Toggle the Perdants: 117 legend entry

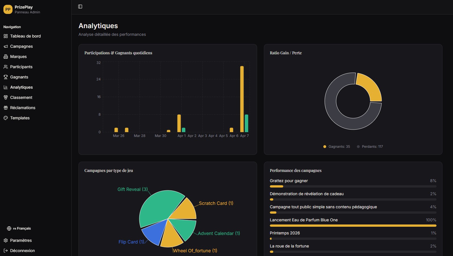click(x=370, y=147)
